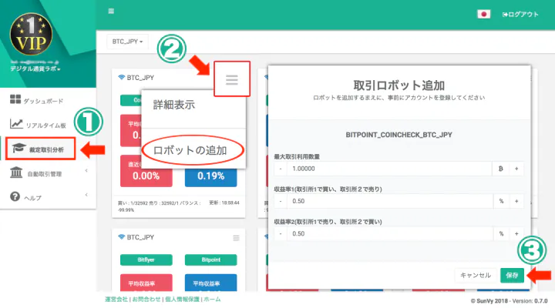
Task: Click 保存 button to save robot
Action: pyautogui.click(x=512, y=276)
